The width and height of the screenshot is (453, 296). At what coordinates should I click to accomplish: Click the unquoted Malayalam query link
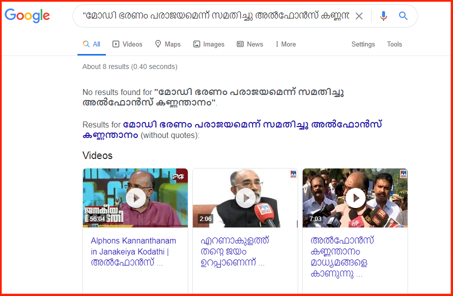click(x=232, y=130)
